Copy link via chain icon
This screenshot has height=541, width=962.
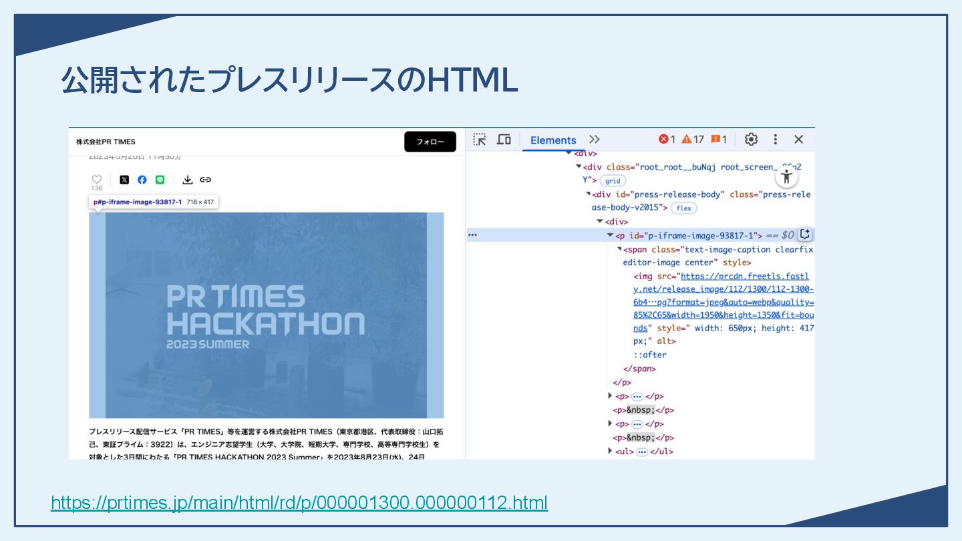[206, 180]
